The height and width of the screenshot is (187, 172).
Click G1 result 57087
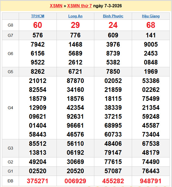(113, 171)
